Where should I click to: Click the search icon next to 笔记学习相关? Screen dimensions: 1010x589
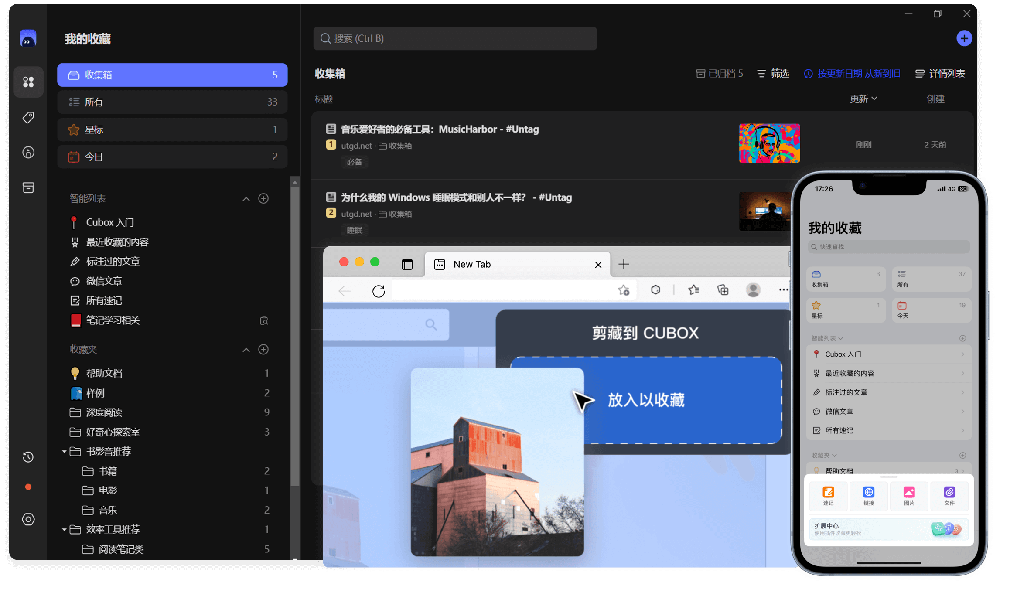point(264,320)
